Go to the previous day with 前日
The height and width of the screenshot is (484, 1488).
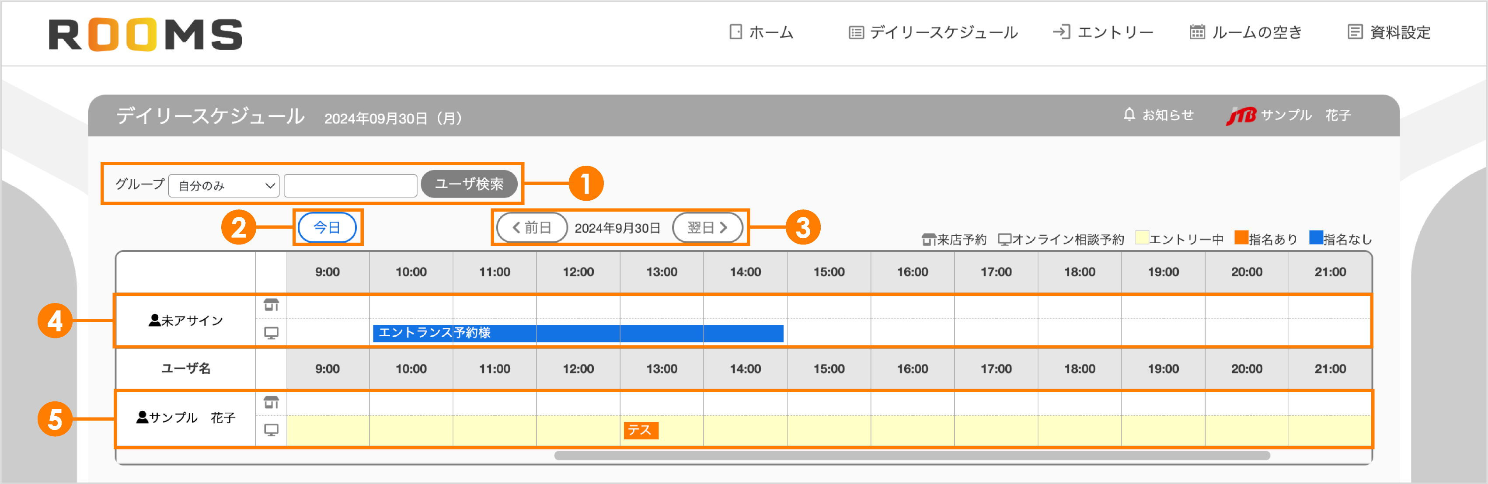532,227
